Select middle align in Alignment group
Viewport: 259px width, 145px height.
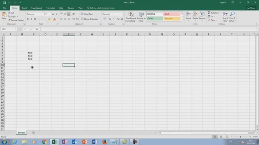(65, 14)
